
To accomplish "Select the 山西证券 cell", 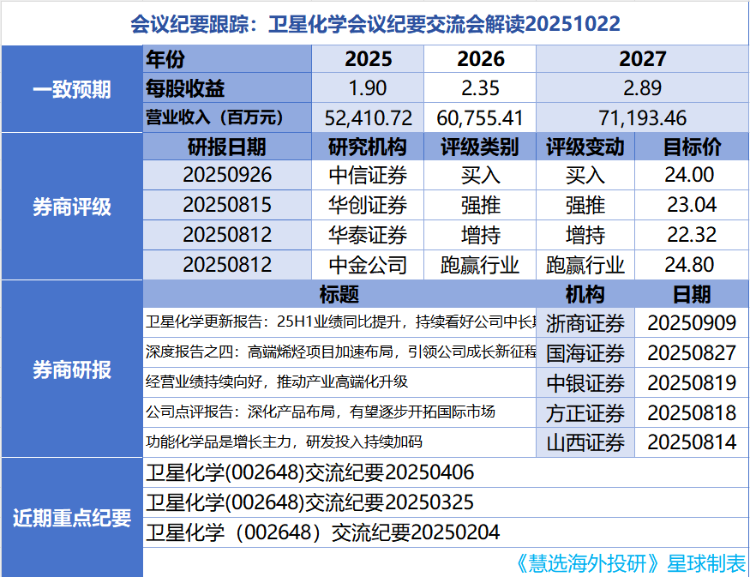I will pyautogui.click(x=585, y=442).
